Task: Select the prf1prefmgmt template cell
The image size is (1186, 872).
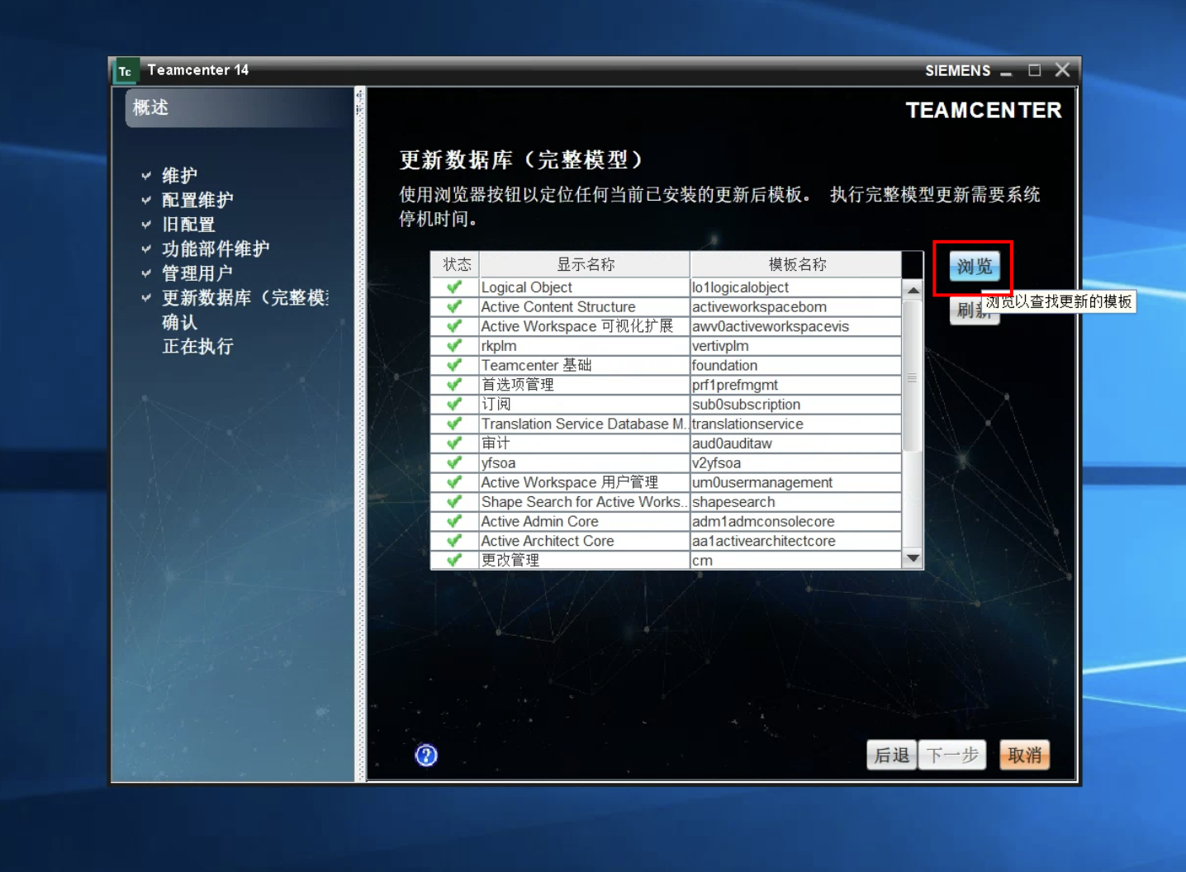Action: (796, 385)
